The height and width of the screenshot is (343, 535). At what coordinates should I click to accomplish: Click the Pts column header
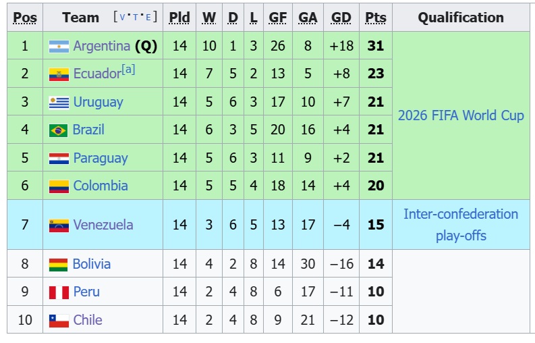[x=376, y=18]
